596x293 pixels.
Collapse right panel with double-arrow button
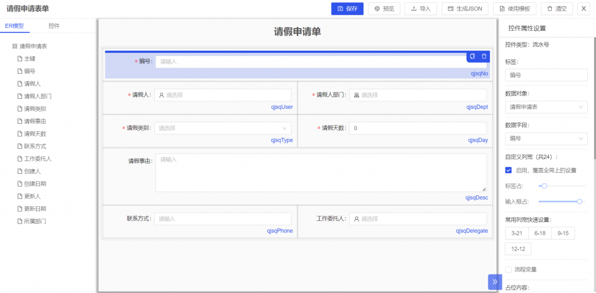(x=495, y=281)
